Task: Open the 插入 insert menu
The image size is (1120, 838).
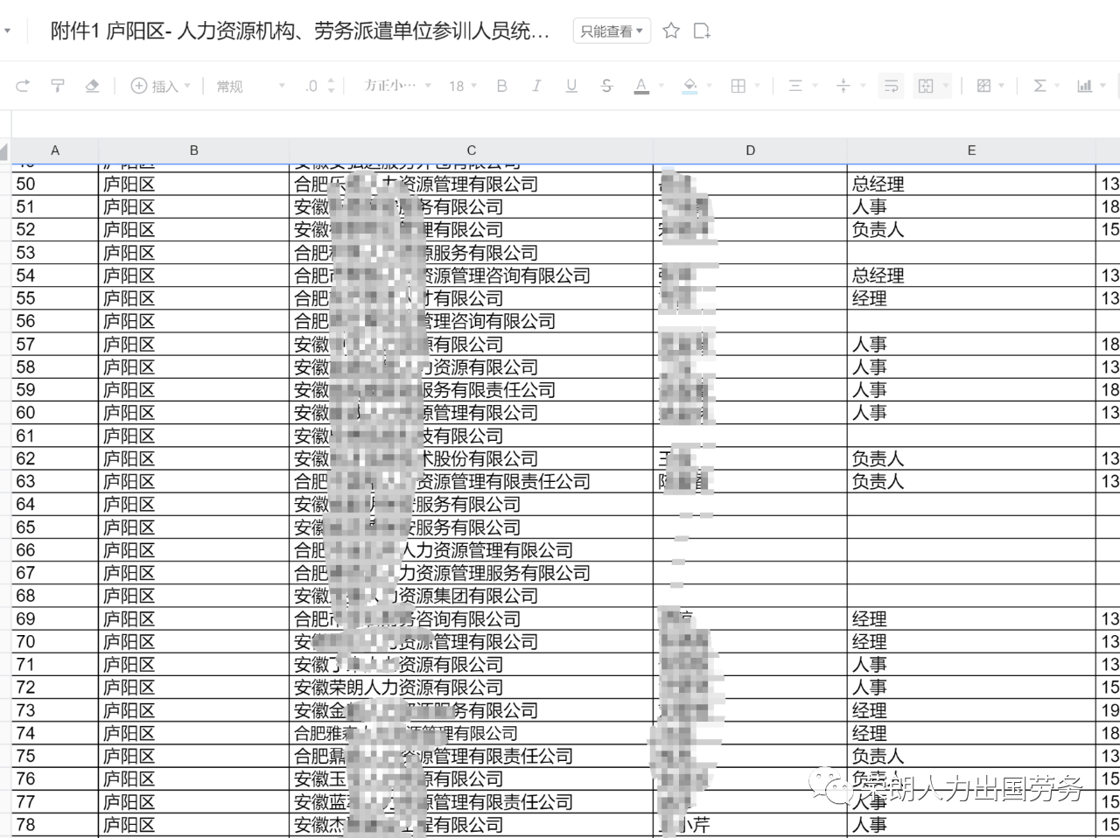Action: click(x=160, y=86)
